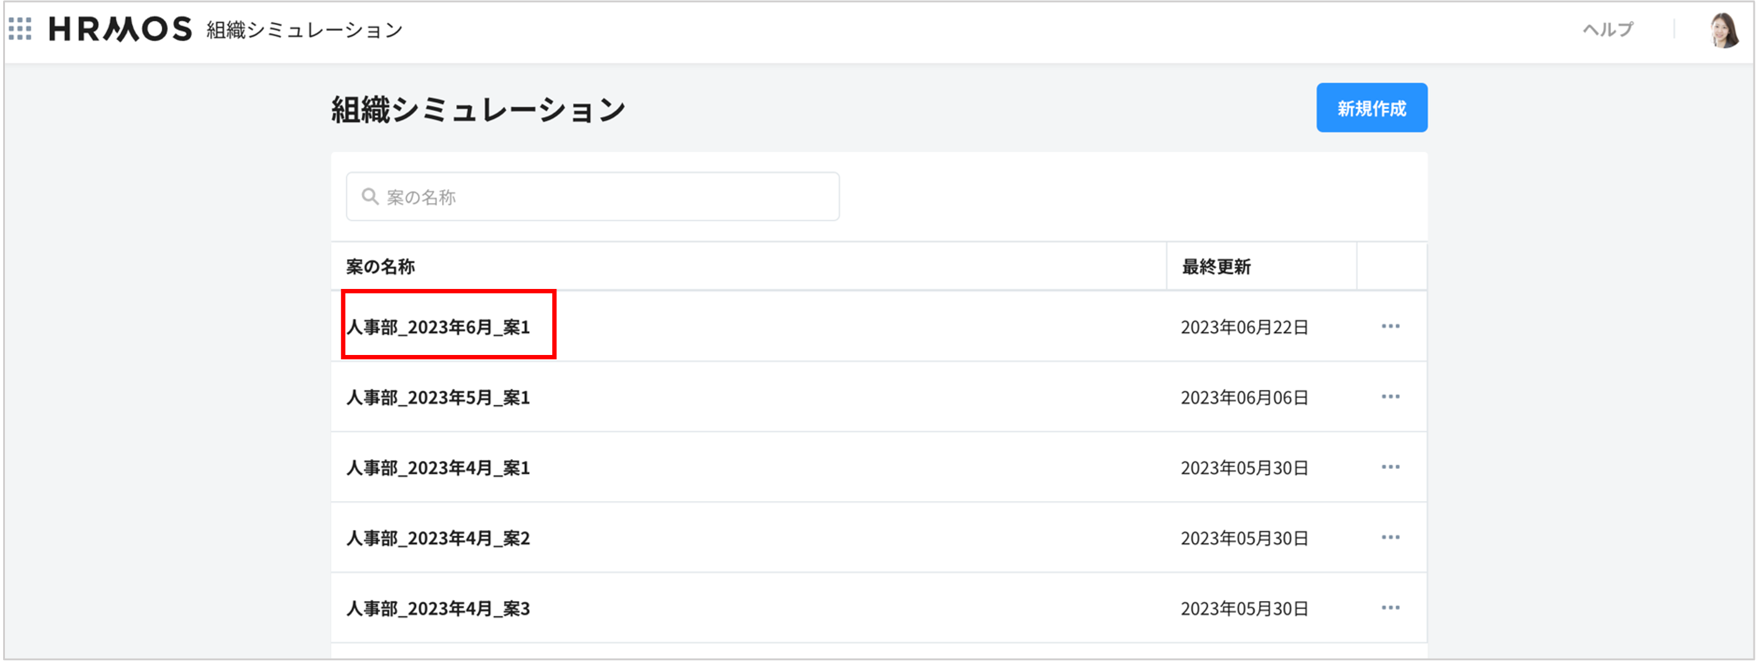Open the app grid launcher icon
The height and width of the screenshot is (662, 1756).
click(x=21, y=29)
